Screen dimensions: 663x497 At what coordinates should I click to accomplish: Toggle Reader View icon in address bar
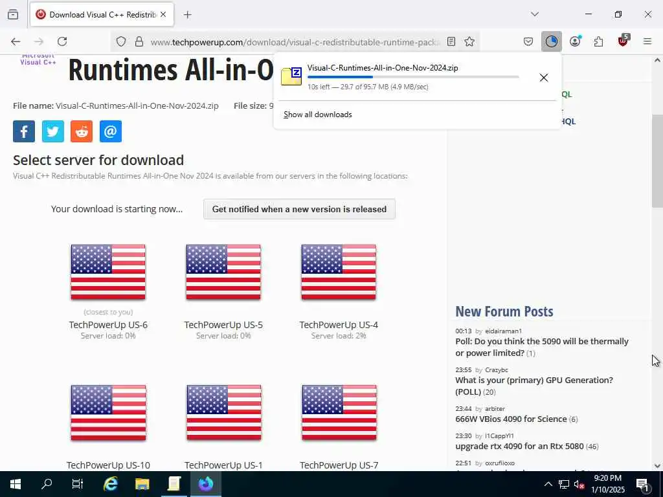[451, 41]
